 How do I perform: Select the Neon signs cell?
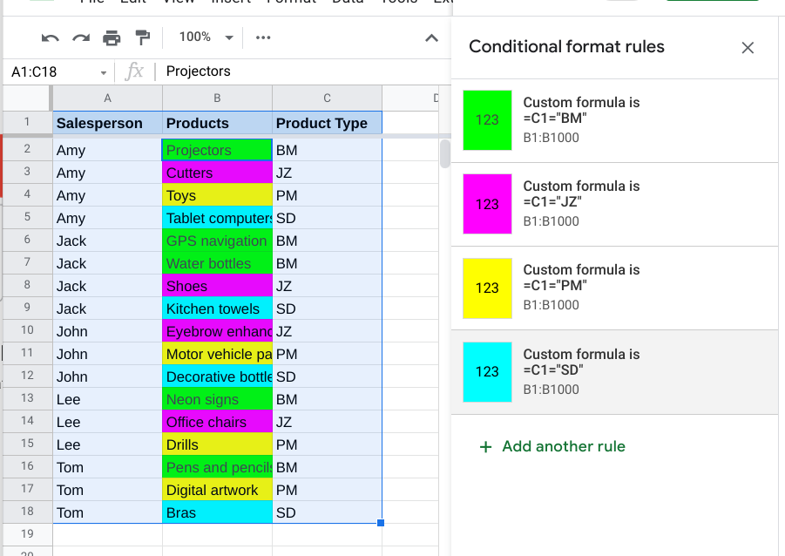click(217, 399)
